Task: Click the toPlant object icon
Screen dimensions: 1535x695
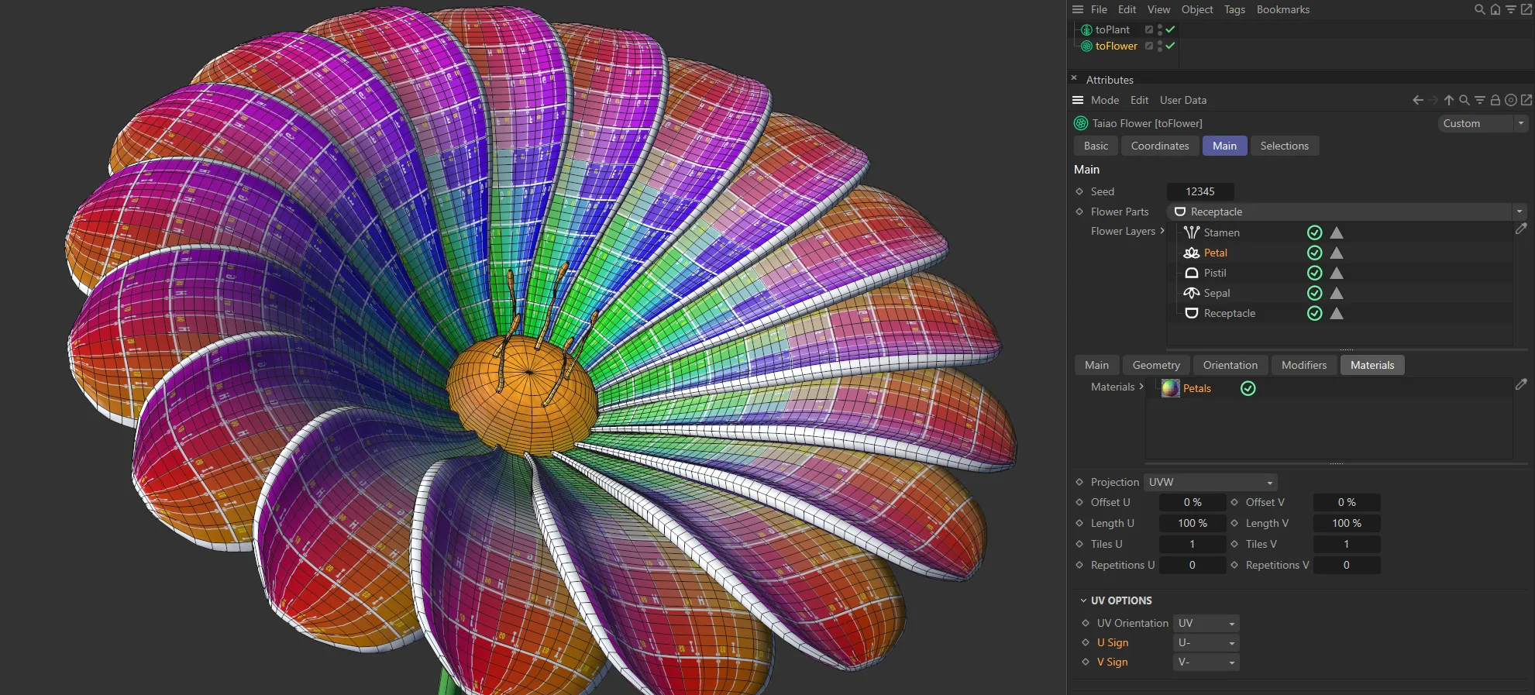Action: pyautogui.click(x=1086, y=29)
